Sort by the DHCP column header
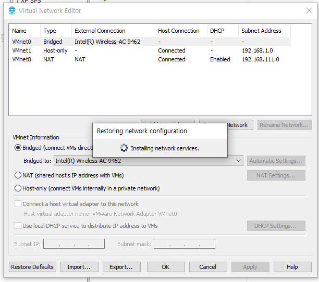The image size is (319, 282). pos(223,31)
